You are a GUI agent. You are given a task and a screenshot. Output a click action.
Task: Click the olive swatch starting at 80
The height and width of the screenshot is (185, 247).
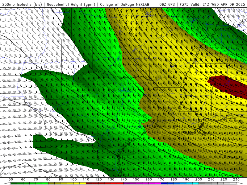tap(51, 183)
